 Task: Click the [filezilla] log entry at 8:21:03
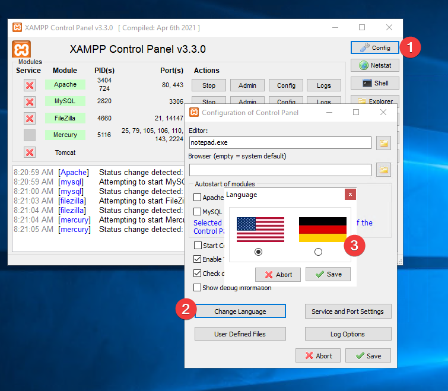coord(72,201)
